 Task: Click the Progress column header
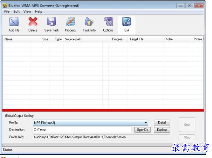pos(118,39)
